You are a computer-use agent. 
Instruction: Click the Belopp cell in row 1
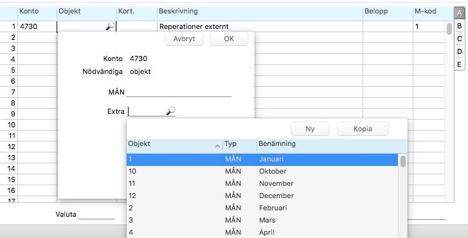388,26
